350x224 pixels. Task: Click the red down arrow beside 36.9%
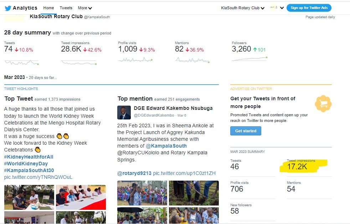tap(187, 50)
